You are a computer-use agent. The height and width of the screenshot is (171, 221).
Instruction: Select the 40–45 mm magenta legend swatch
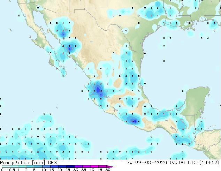point(94,166)
